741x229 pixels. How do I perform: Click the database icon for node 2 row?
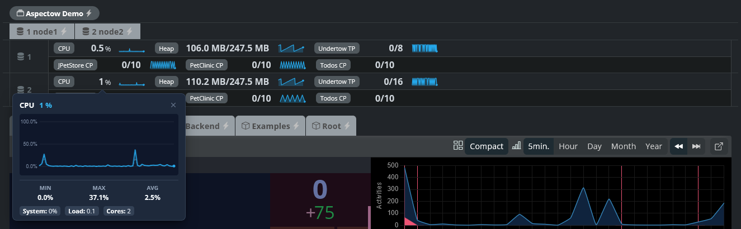pyautogui.click(x=21, y=89)
